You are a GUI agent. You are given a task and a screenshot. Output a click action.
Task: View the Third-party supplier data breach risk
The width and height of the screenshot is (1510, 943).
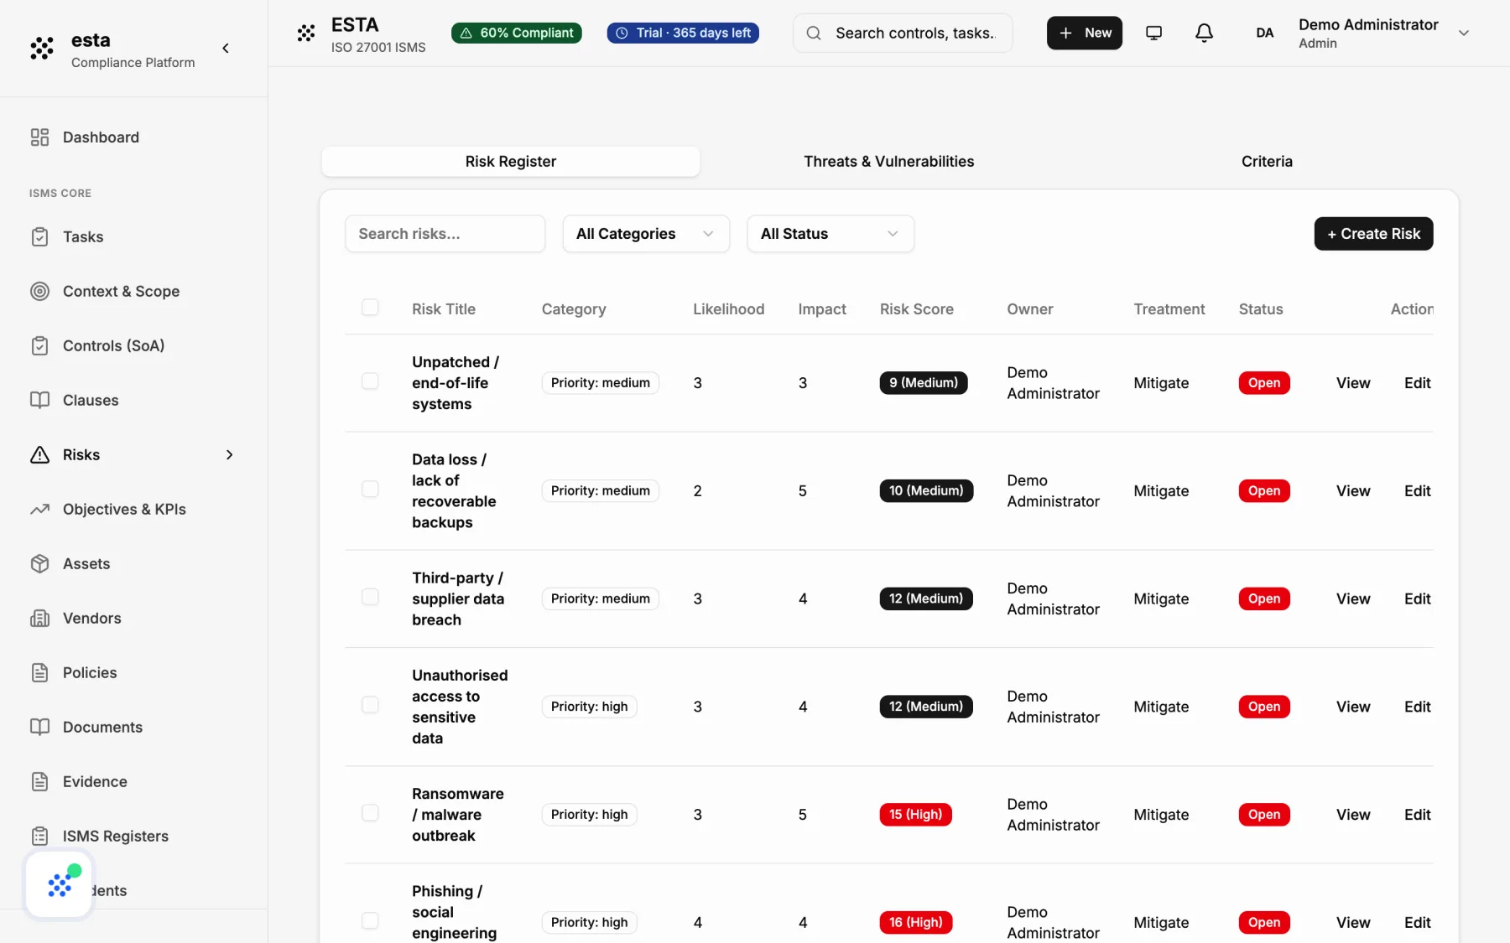1353,599
